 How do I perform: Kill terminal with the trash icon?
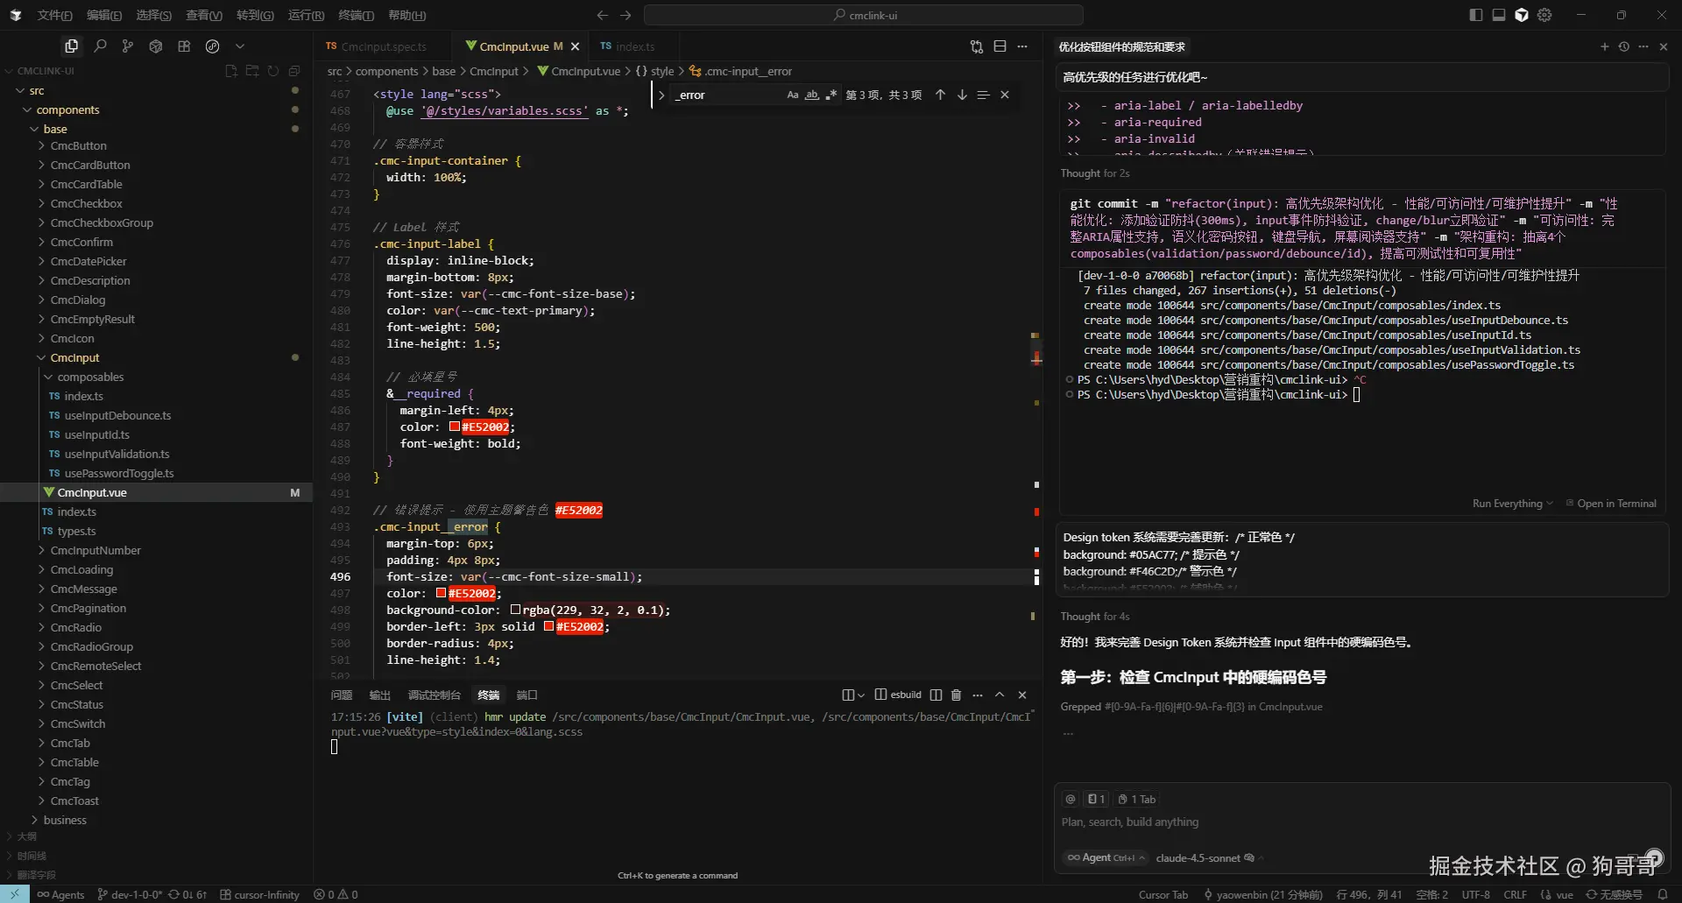tap(956, 695)
